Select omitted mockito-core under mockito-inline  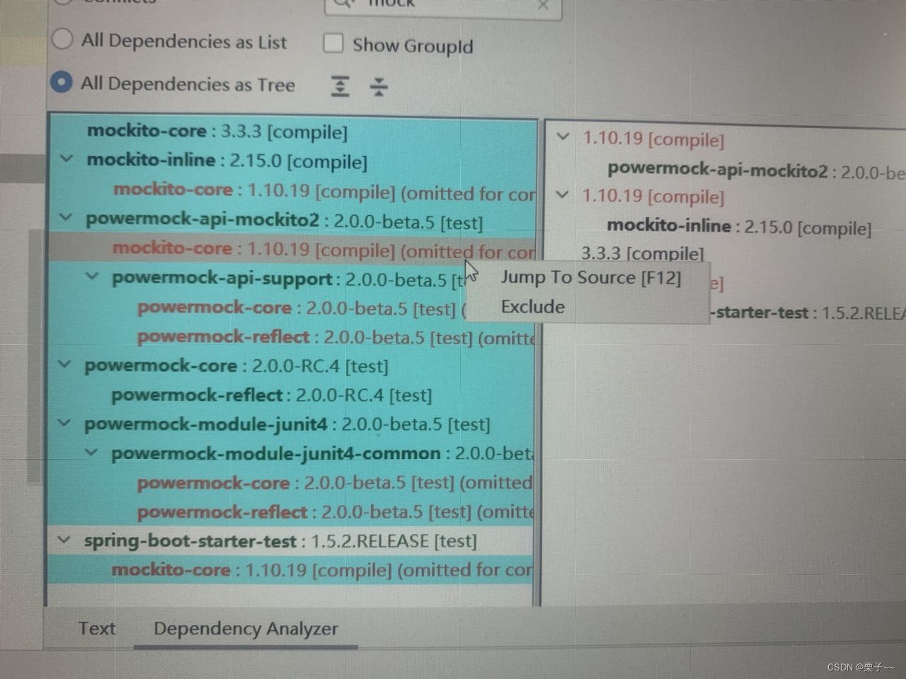tap(292, 190)
